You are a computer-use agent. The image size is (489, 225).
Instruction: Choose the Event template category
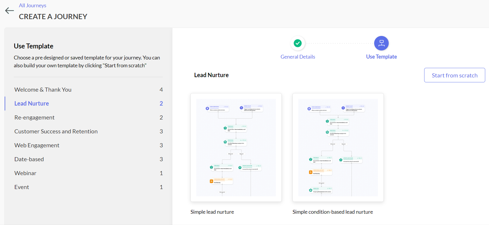tap(22, 187)
